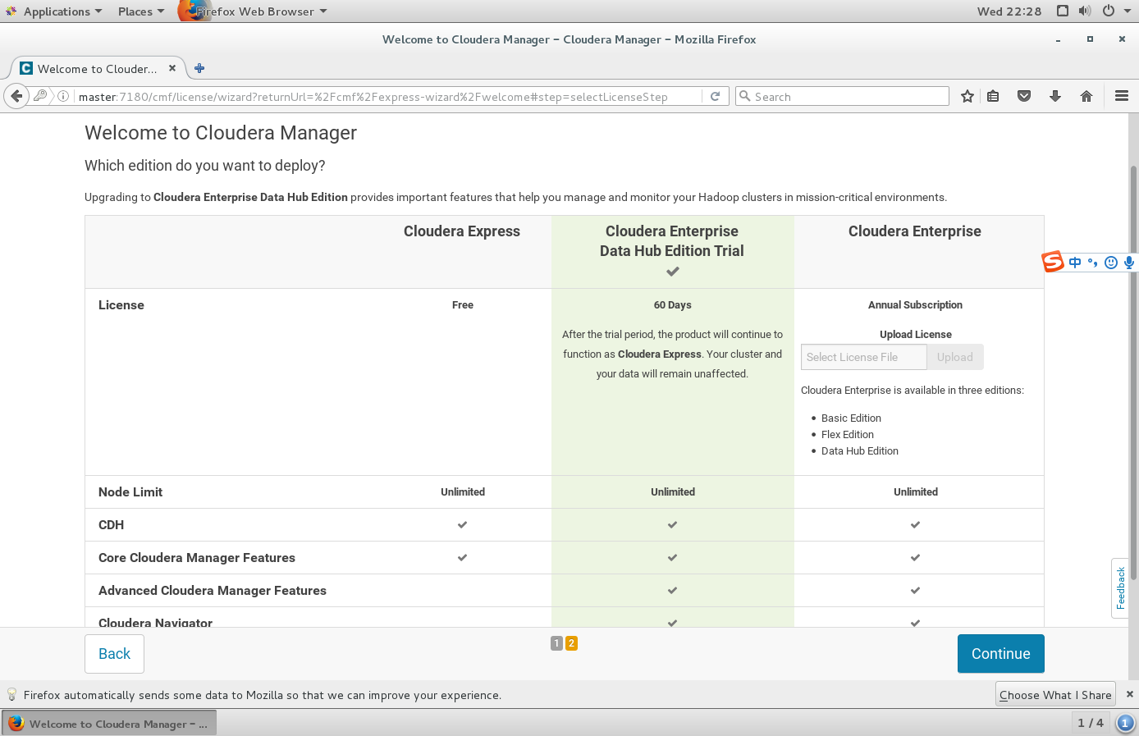Screen dimensions: 1139x736
Task: Open the Downloads arrow icon
Action: tap(1055, 96)
